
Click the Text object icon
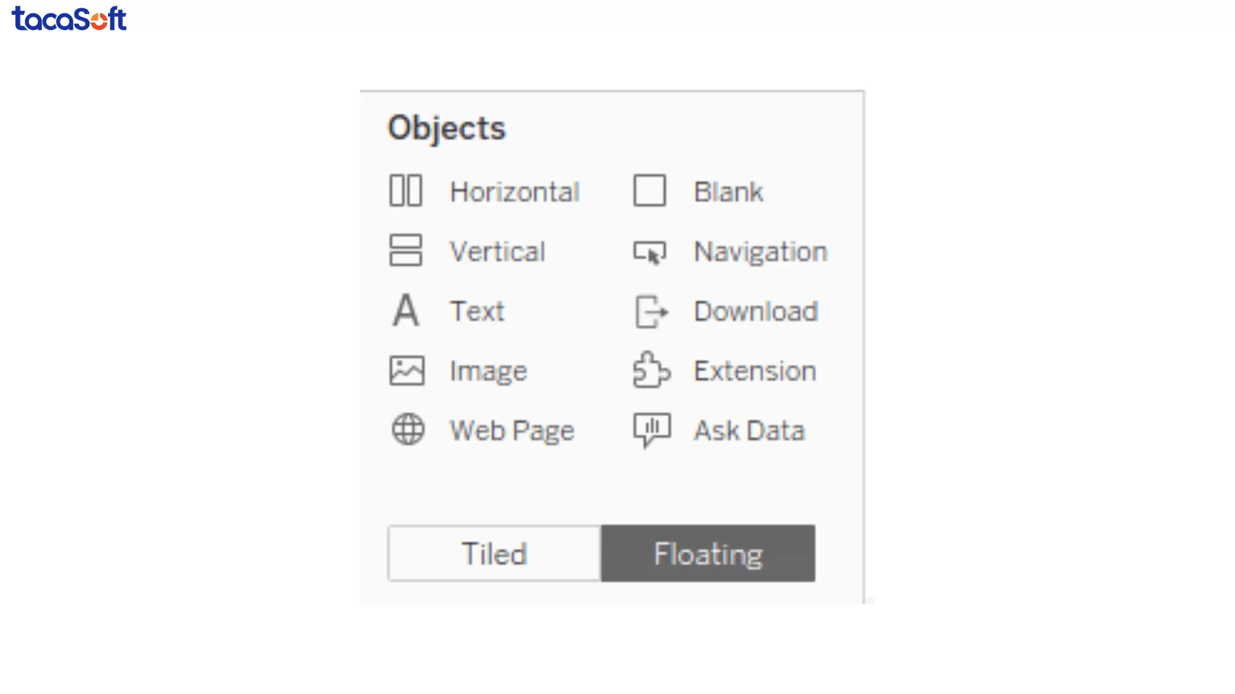[x=406, y=310]
